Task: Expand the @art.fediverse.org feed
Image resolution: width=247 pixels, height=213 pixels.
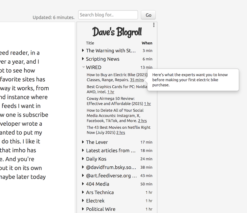Action: coord(83,175)
